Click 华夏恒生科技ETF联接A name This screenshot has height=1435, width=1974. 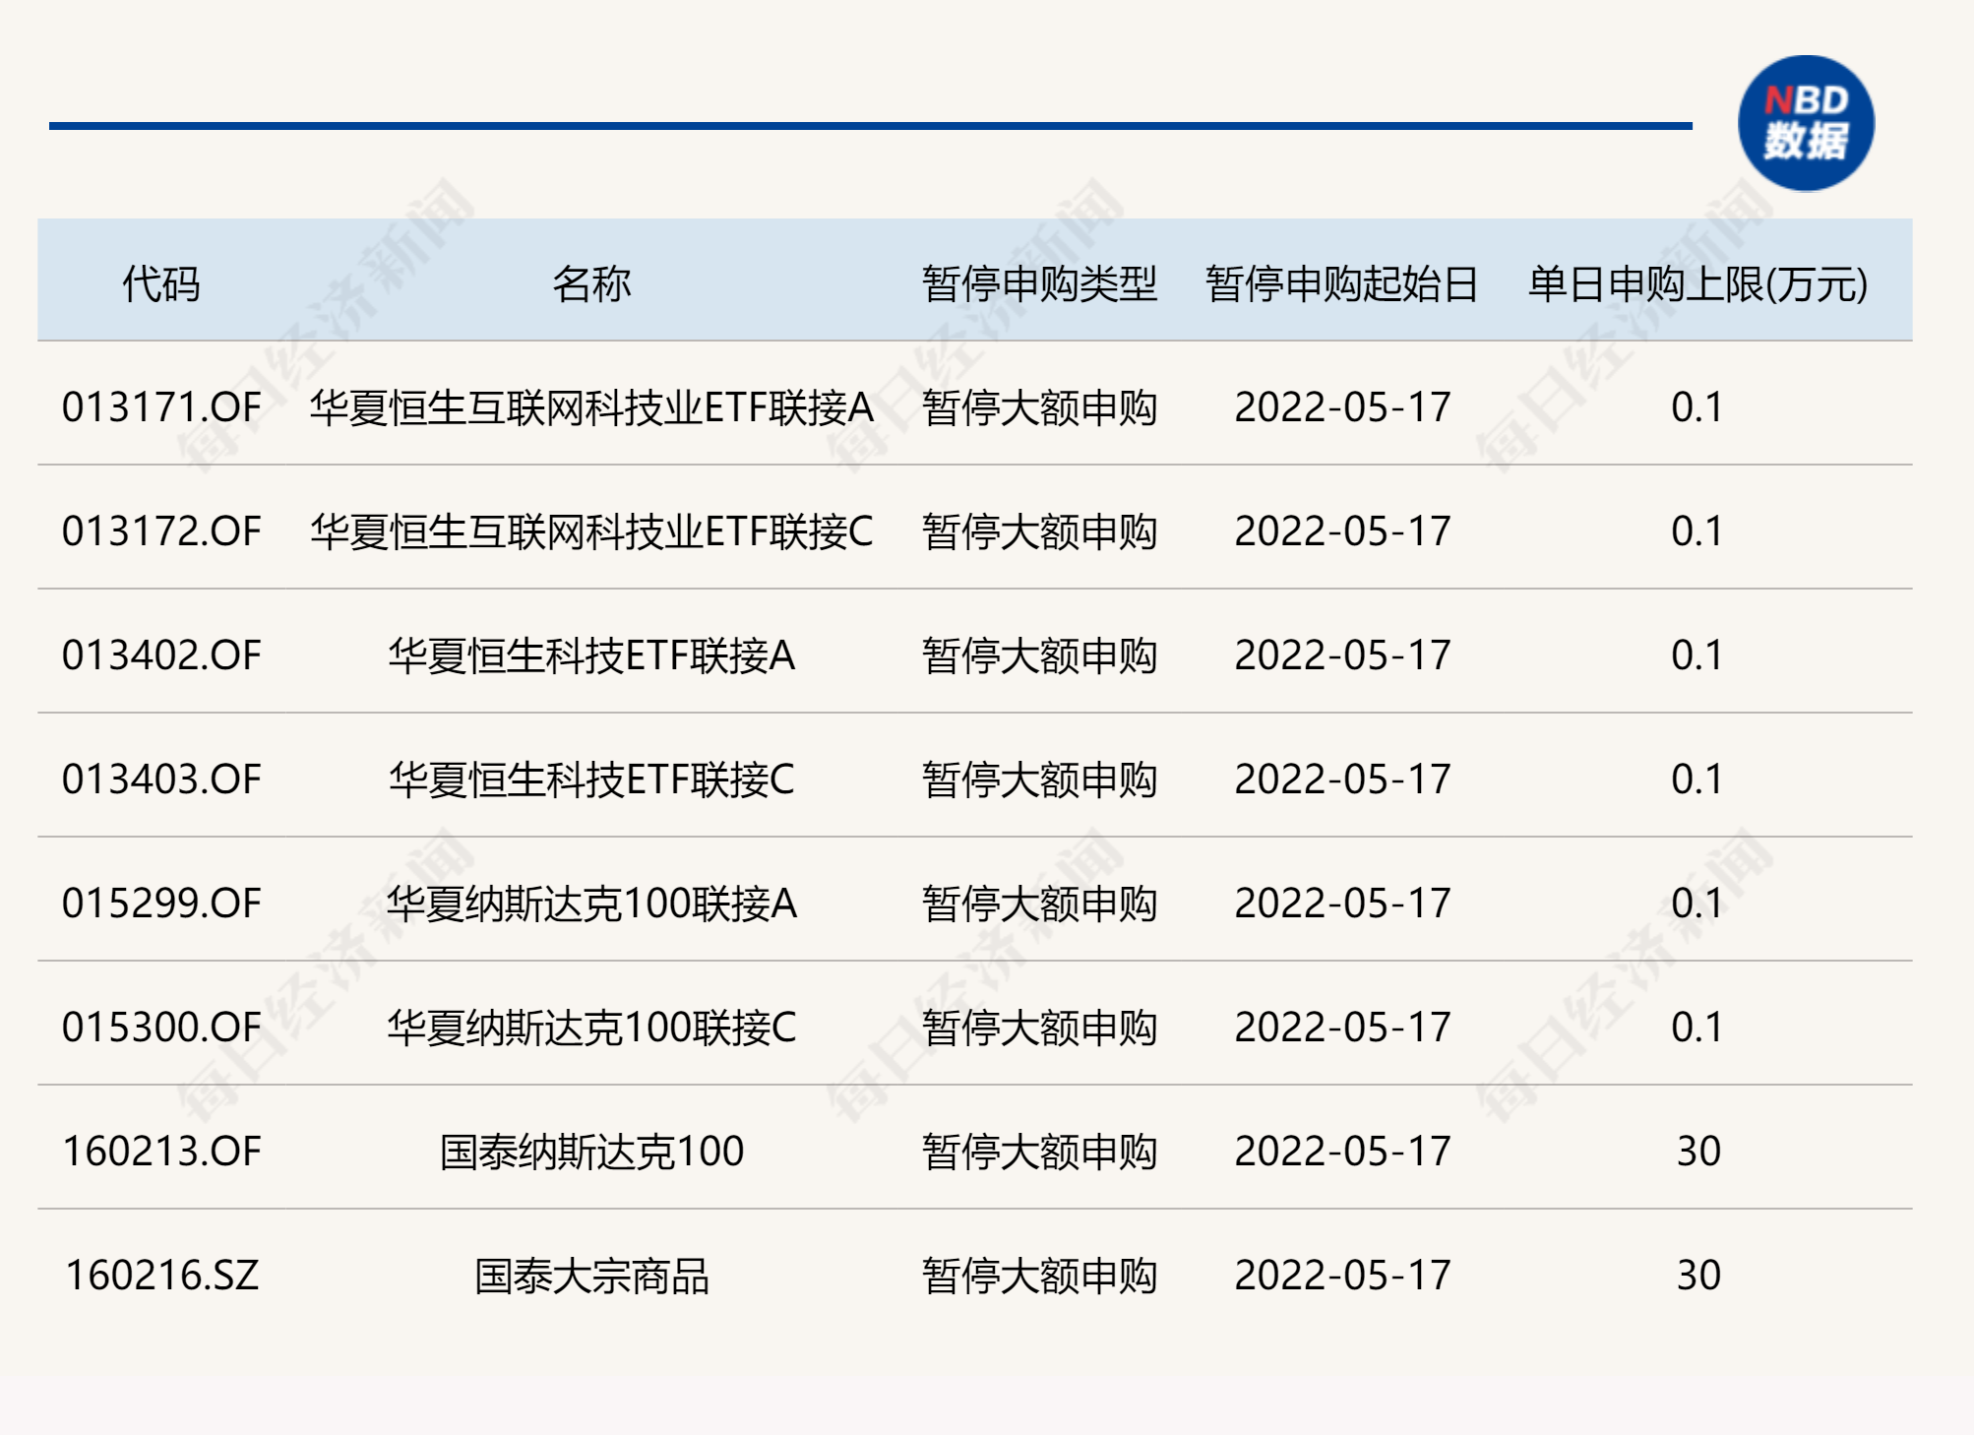coord(591,655)
